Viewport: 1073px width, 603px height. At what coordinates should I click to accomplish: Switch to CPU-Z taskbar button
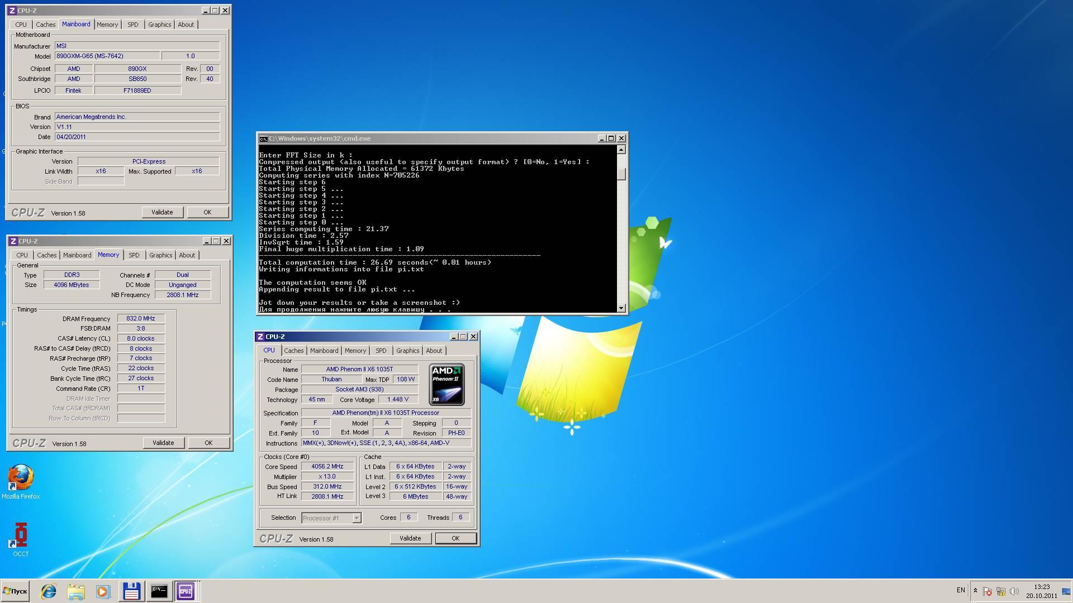coord(186,591)
